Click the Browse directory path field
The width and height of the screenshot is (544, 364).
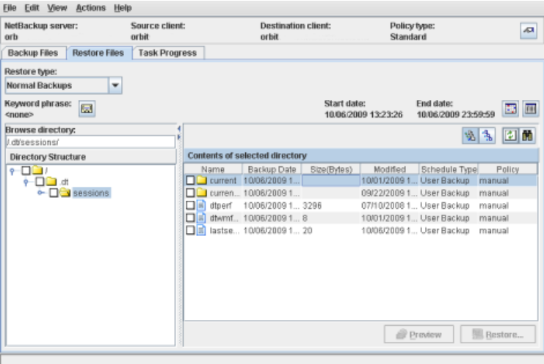click(x=90, y=142)
